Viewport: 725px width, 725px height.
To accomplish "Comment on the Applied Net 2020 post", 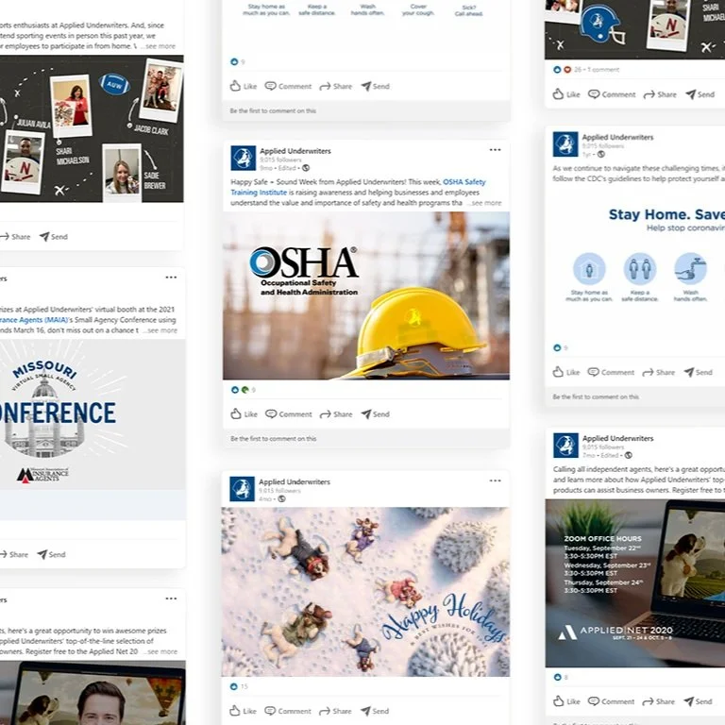I will [612, 701].
